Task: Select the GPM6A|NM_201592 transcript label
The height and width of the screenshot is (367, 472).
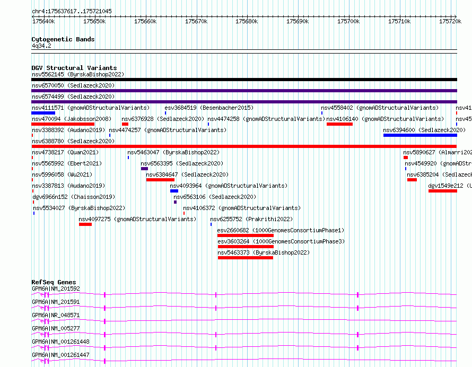Action: (x=56, y=289)
